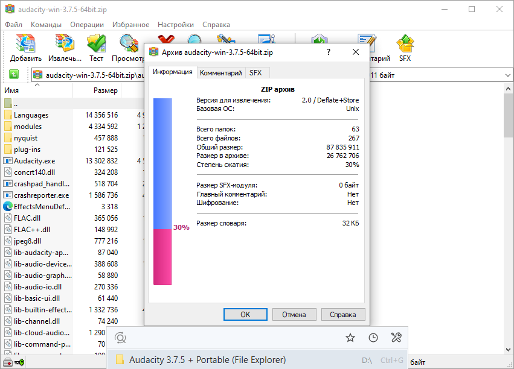Click the up-one-level green arrow icon
This screenshot has width=514, height=369.
(x=13, y=75)
